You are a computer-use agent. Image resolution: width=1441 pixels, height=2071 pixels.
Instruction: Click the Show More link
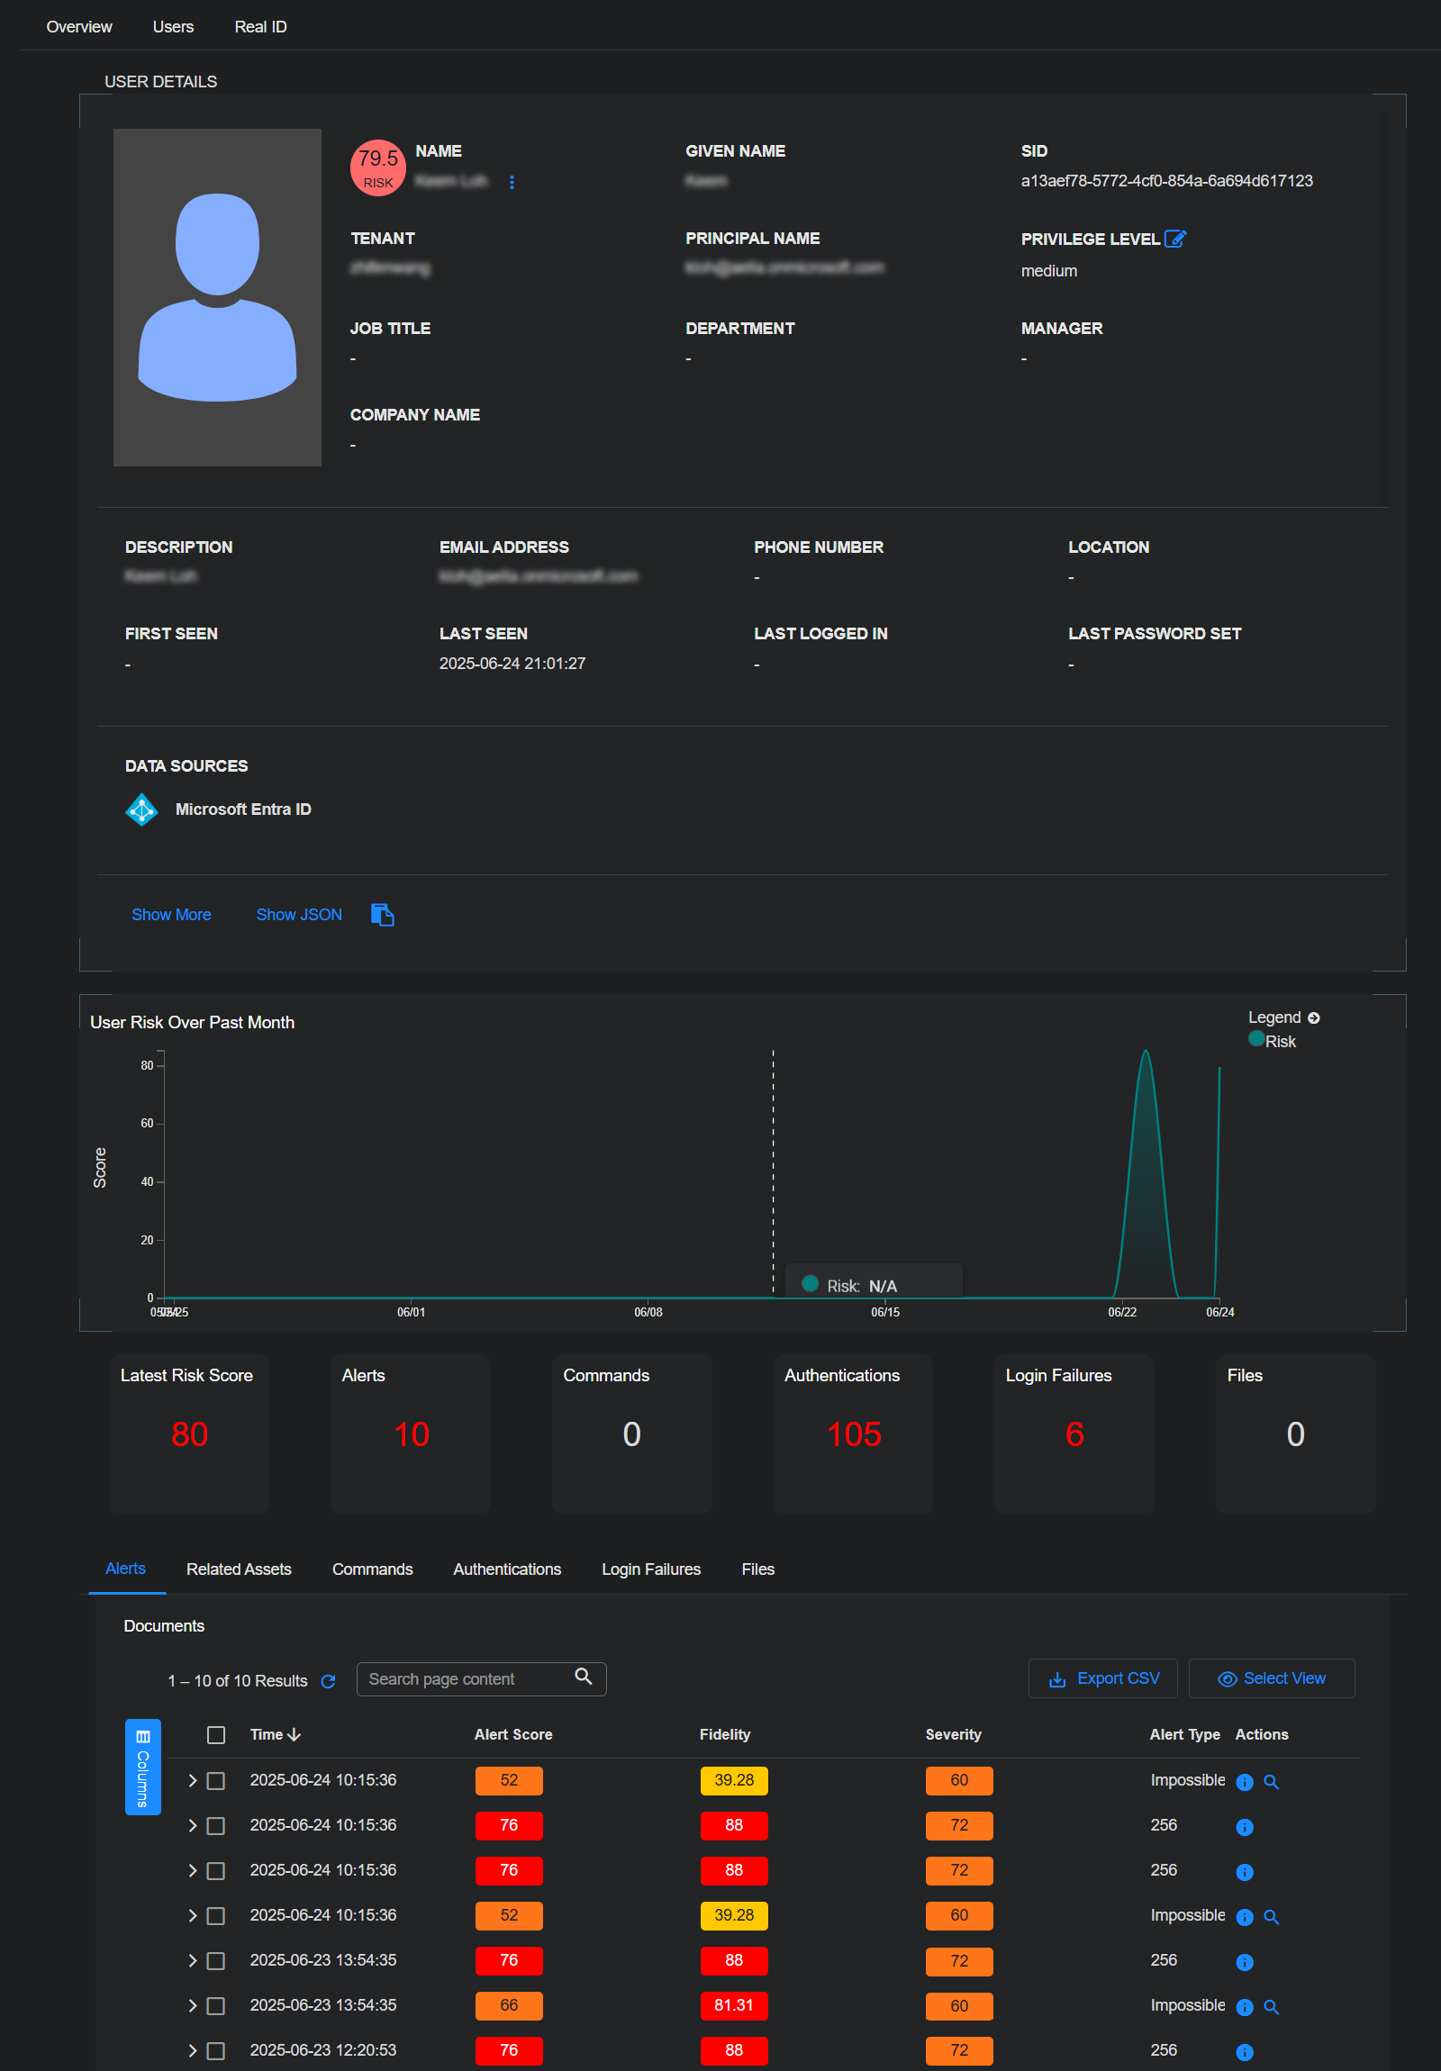pos(171,915)
